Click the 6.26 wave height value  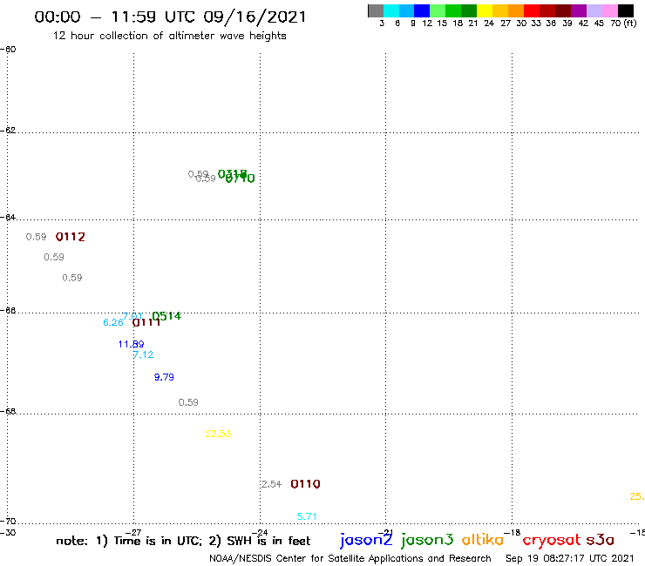pos(113,323)
